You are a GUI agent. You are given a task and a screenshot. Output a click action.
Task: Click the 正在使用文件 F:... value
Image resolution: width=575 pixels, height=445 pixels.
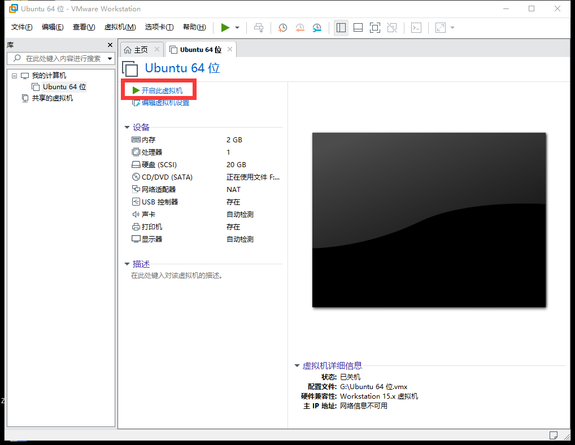pos(253,177)
